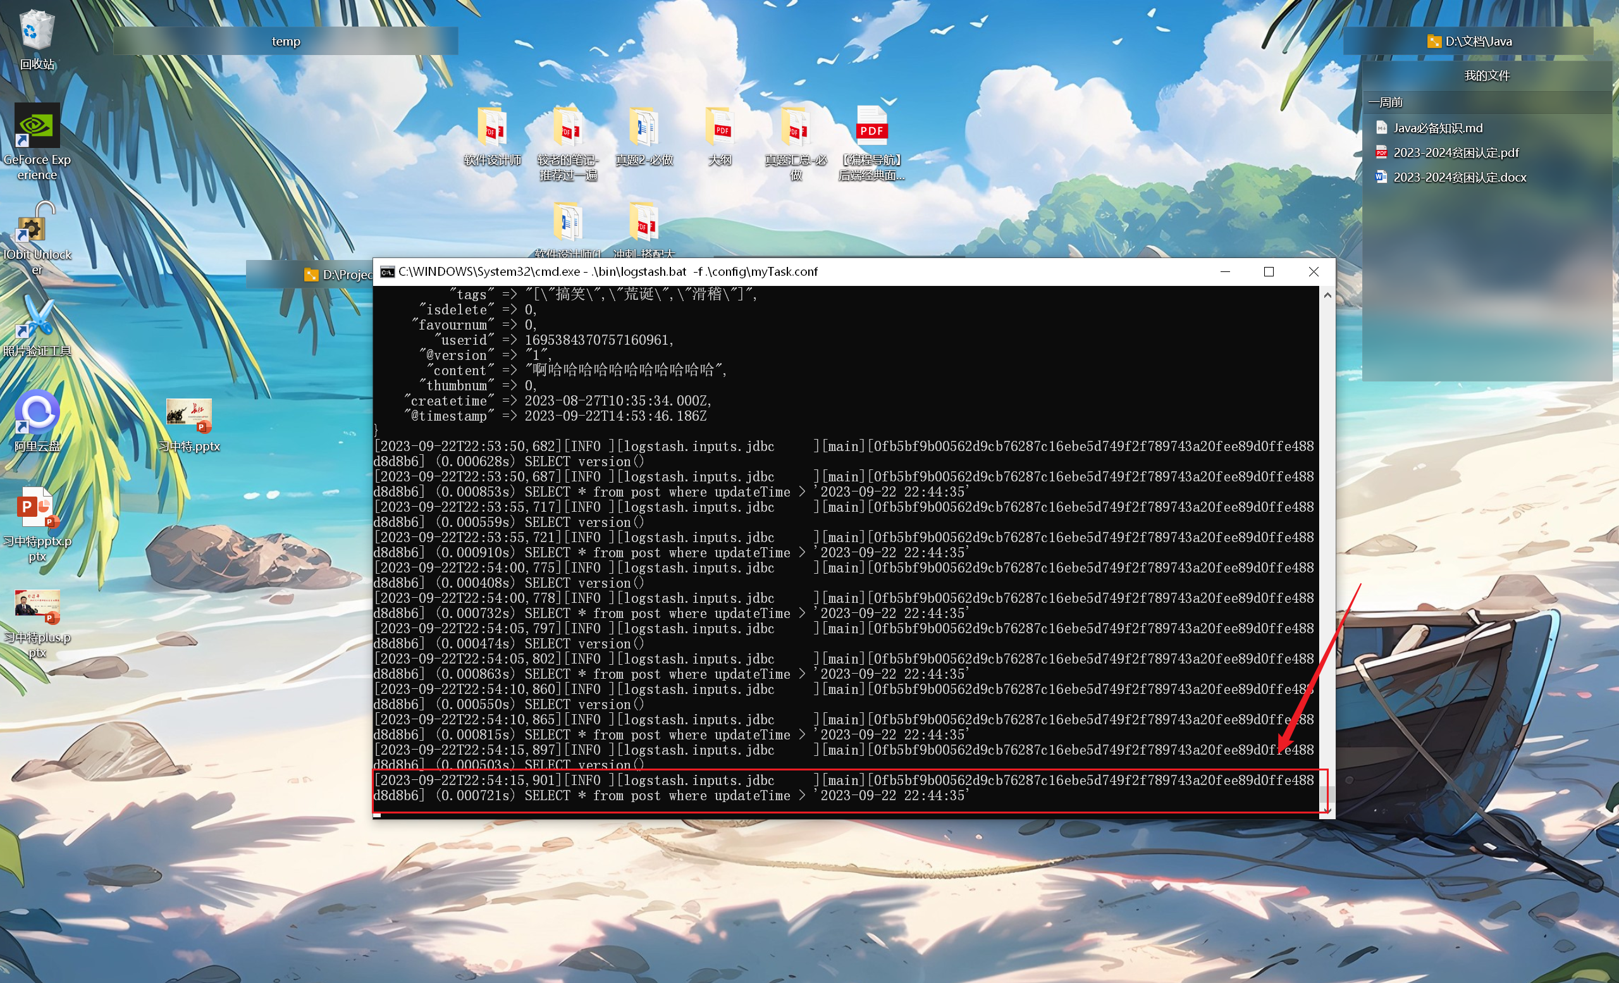Maximize the cmd.exe window
Image resolution: width=1619 pixels, height=983 pixels.
1269,272
